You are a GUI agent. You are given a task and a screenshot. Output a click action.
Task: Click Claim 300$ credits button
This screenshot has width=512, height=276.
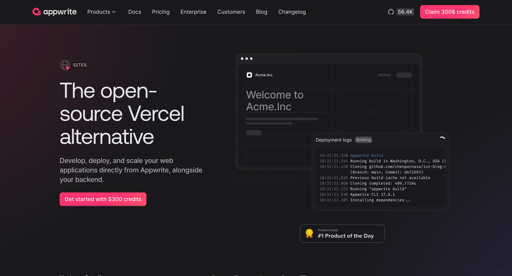point(450,12)
